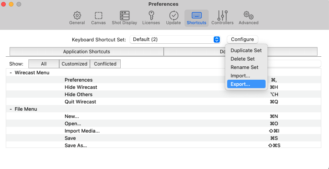
Task: Select the Hide Wirecast shortcut row
Action: (x=163, y=87)
